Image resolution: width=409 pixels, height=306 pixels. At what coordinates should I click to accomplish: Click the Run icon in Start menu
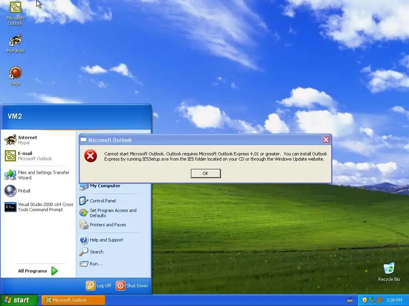click(84, 264)
